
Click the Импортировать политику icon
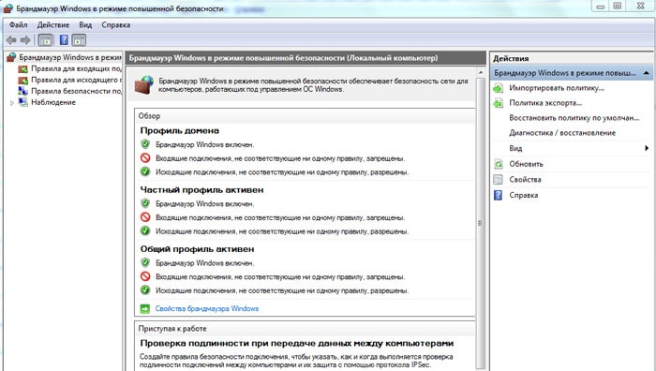498,88
